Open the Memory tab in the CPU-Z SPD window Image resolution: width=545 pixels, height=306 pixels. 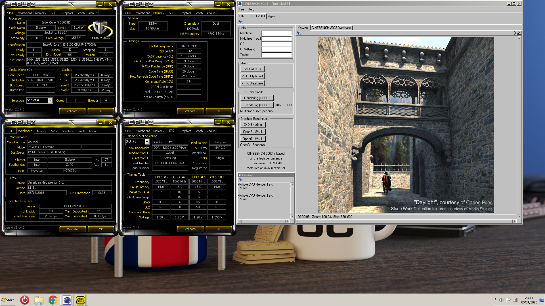[159, 131]
